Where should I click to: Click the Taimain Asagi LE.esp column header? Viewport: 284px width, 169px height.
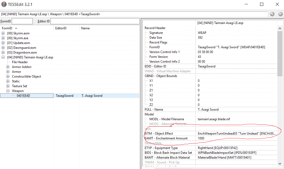236,23
